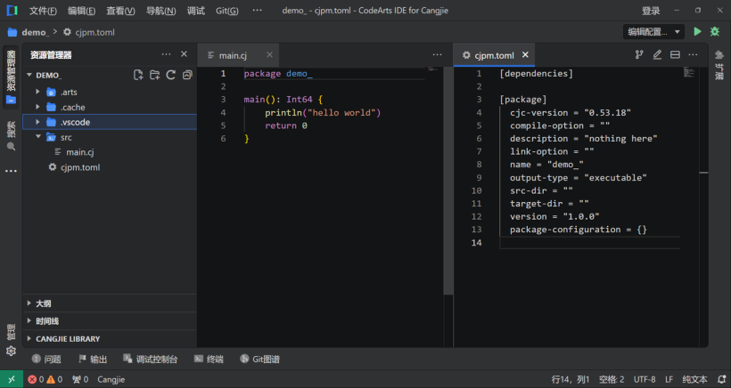Open the 终端 terminal panel
Image resolution: width=731 pixels, height=388 pixels.
point(209,359)
